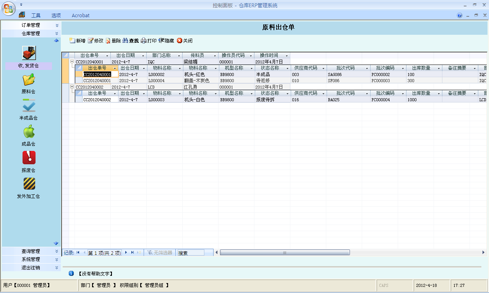Select department cell IQC
This screenshot has width=489, height=293.
pyautogui.click(x=164, y=62)
